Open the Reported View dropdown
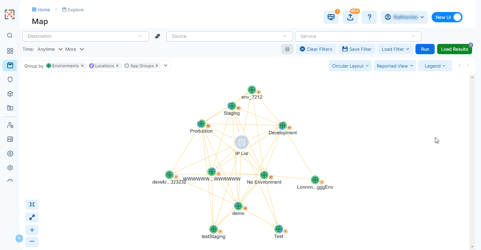The width and height of the screenshot is (481, 250). pyautogui.click(x=395, y=66)
